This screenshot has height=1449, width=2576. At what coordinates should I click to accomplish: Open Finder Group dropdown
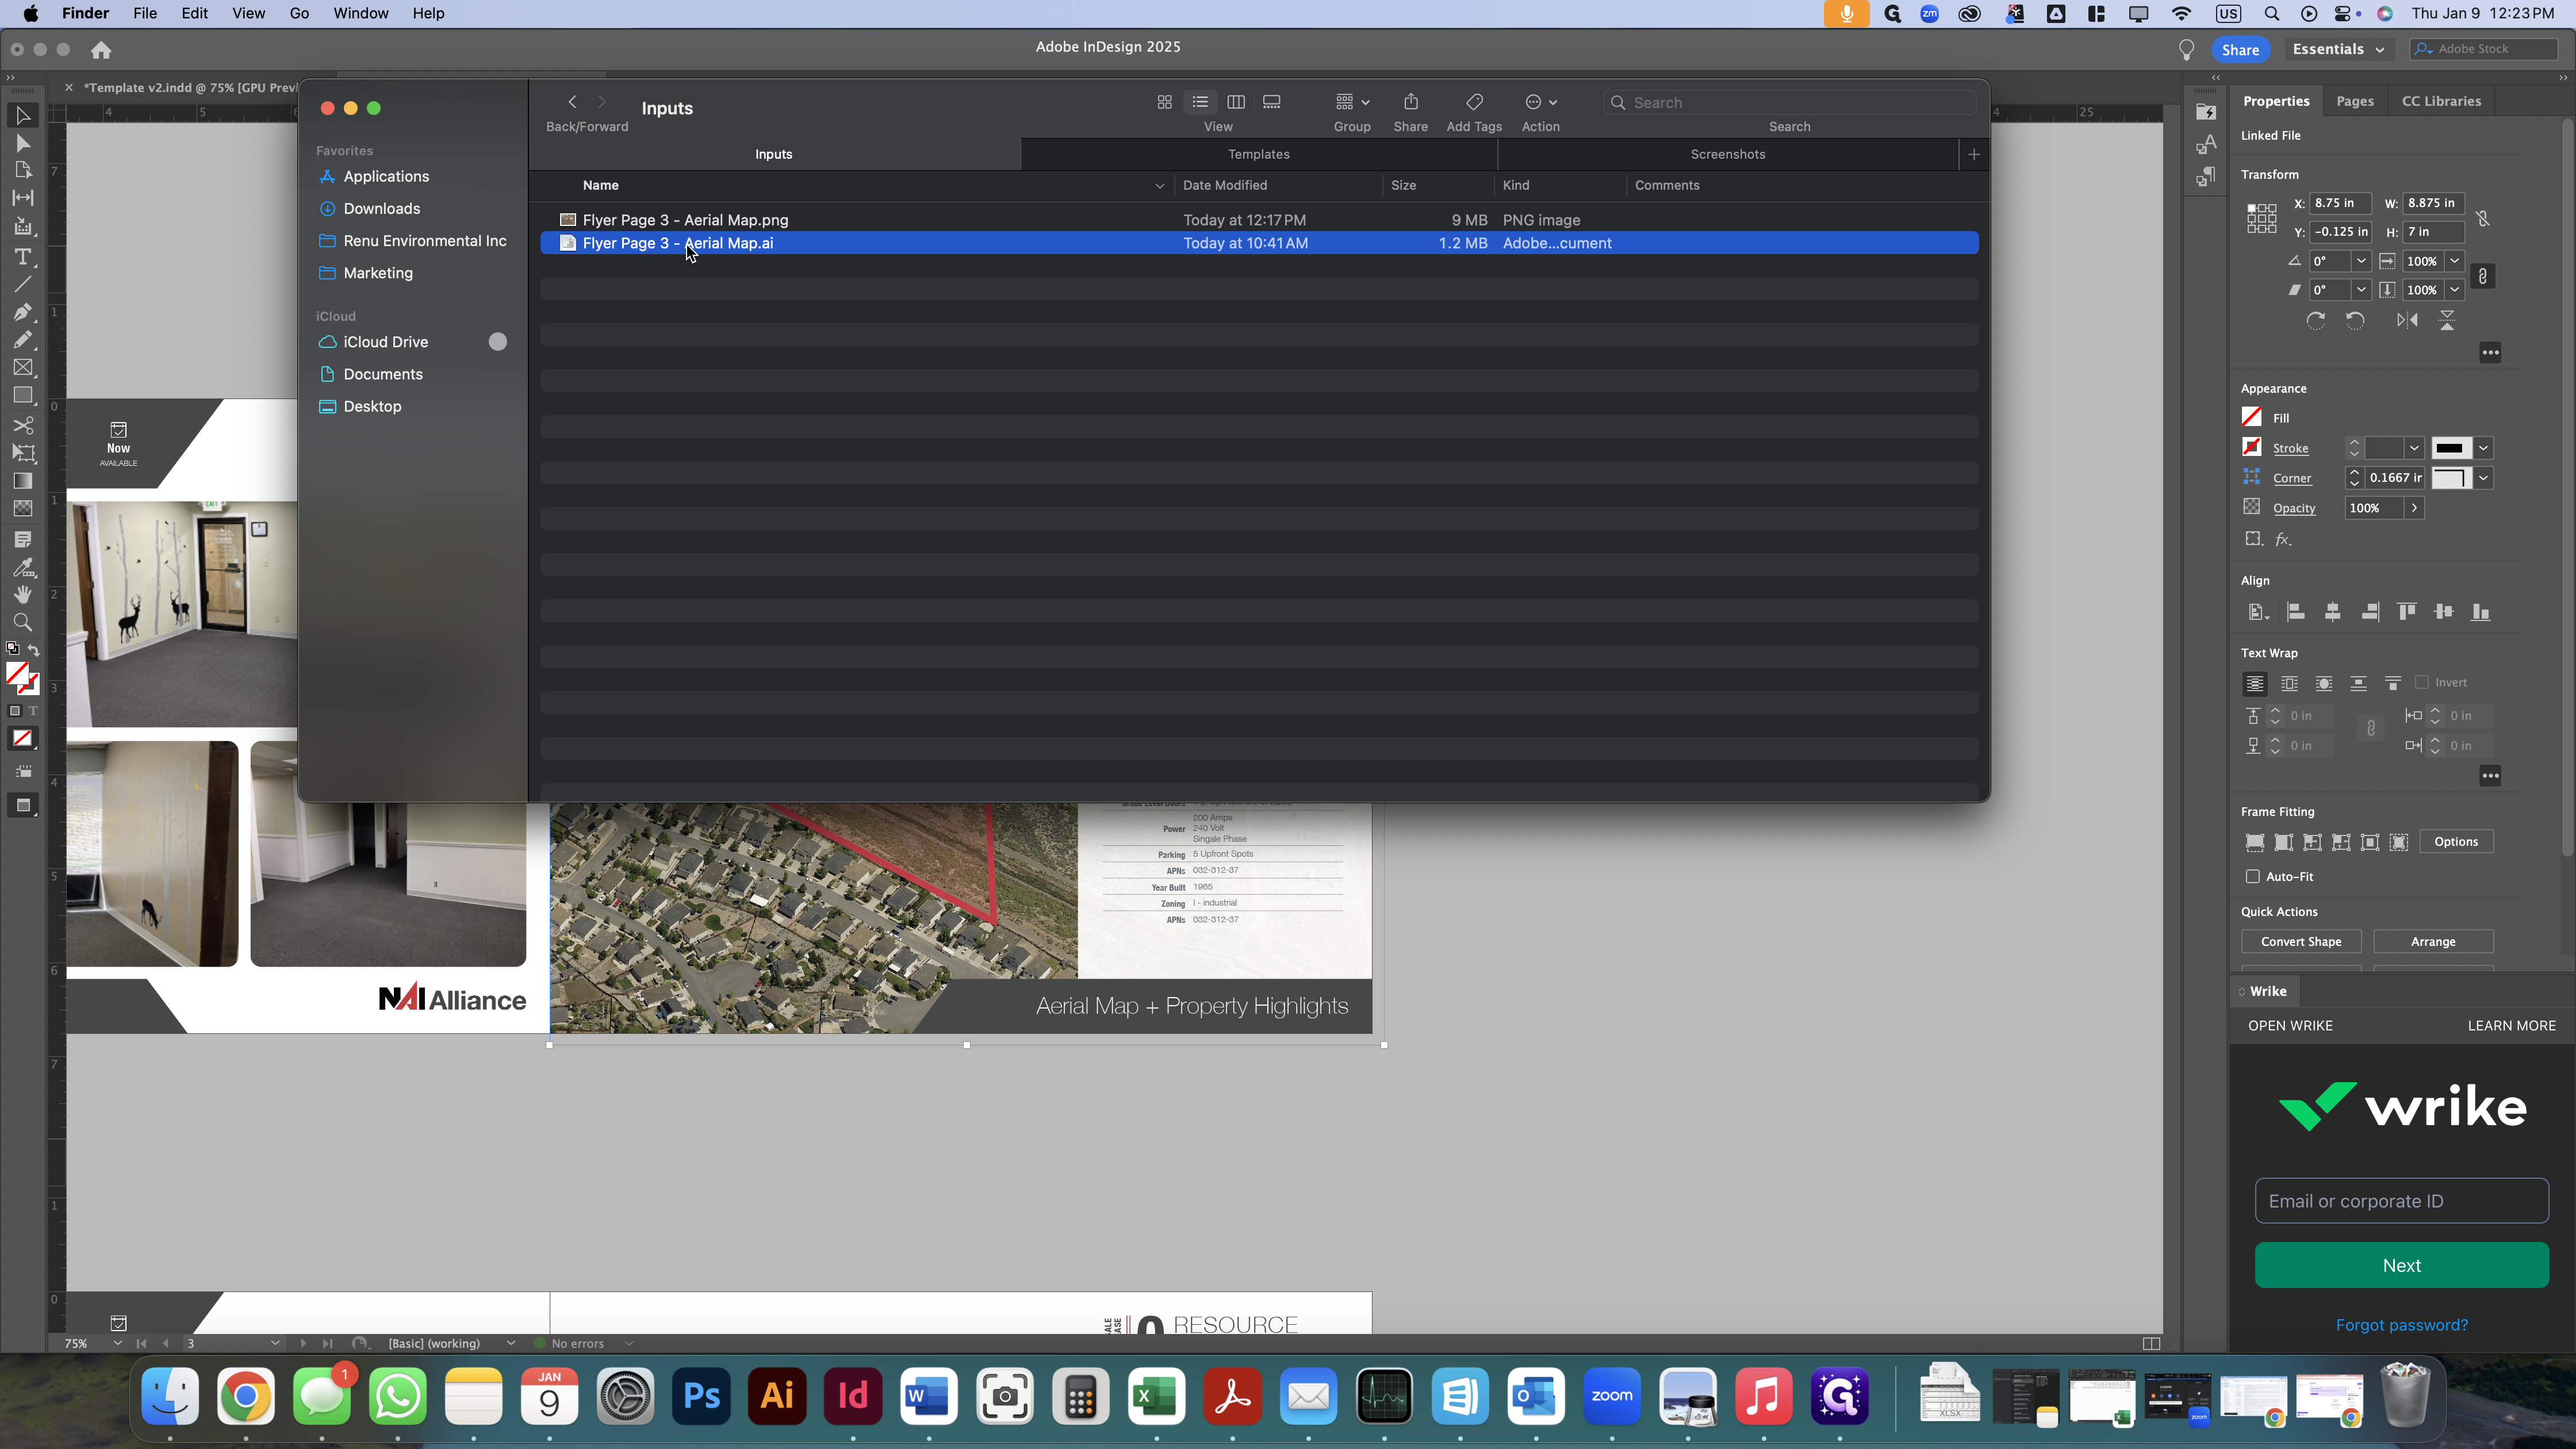[1352, 102]
